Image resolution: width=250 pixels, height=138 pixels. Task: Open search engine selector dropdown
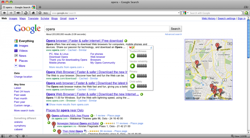pyautogui.click(x=186, y=13)
